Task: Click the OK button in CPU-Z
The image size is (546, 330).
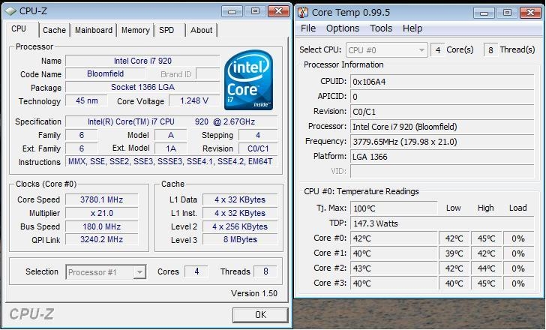Action: tap(260, 315)
